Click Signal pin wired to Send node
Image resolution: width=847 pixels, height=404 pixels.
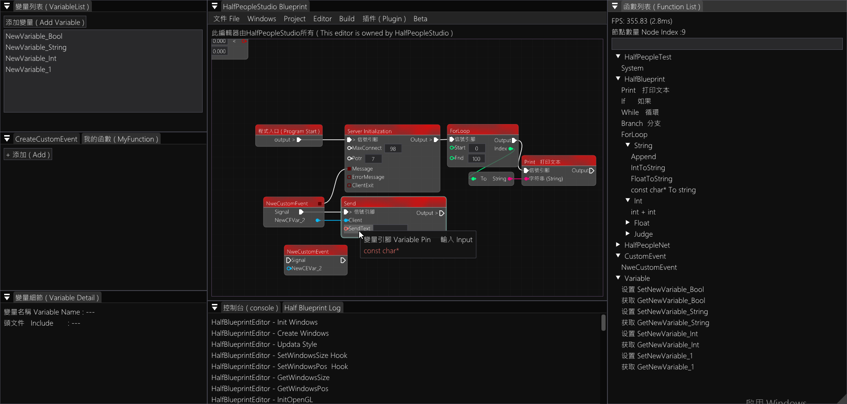coord(301,212)
